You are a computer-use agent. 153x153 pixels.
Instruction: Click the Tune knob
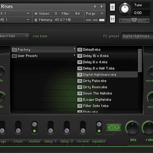coord(125,9)
